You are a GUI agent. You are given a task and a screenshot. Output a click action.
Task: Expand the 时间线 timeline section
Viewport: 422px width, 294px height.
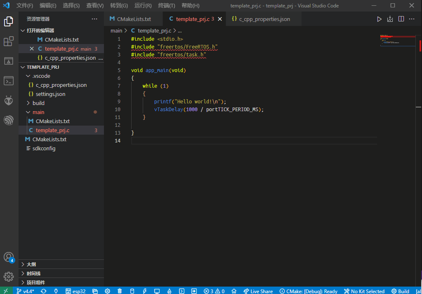[x=61, y=273]
